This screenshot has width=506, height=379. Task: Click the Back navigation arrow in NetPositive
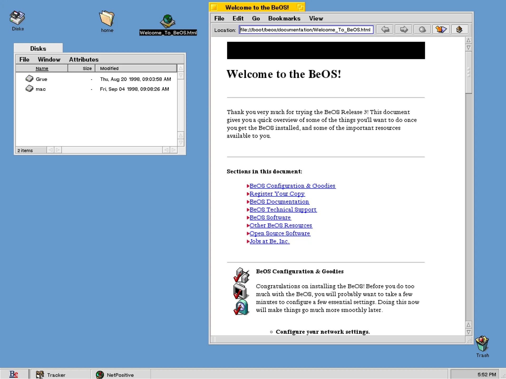[385, 30]
